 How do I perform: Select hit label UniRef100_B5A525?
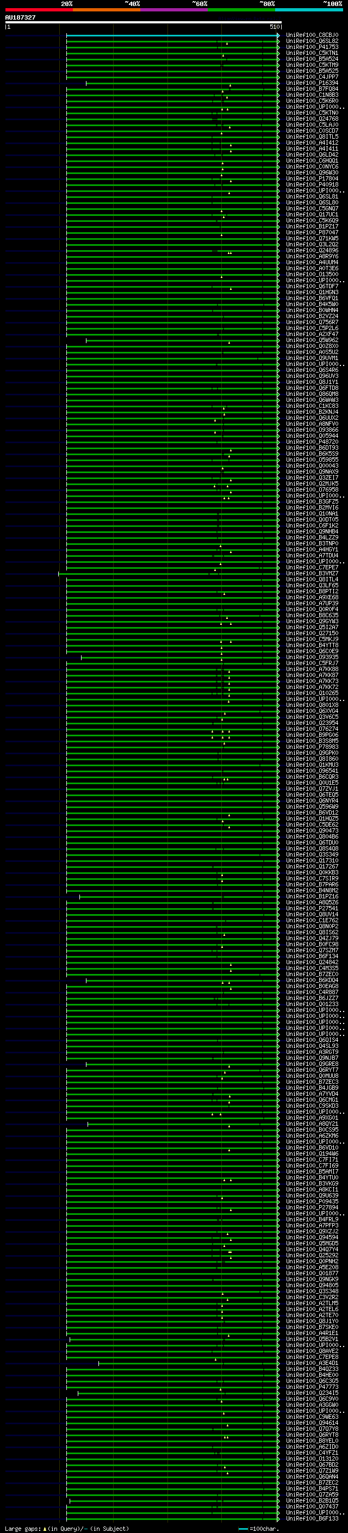(x=312, y=71)
